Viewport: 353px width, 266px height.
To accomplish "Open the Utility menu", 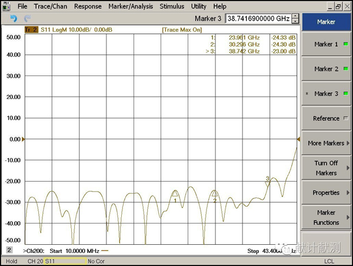I will pyautogui.click(x=199, y=6).
